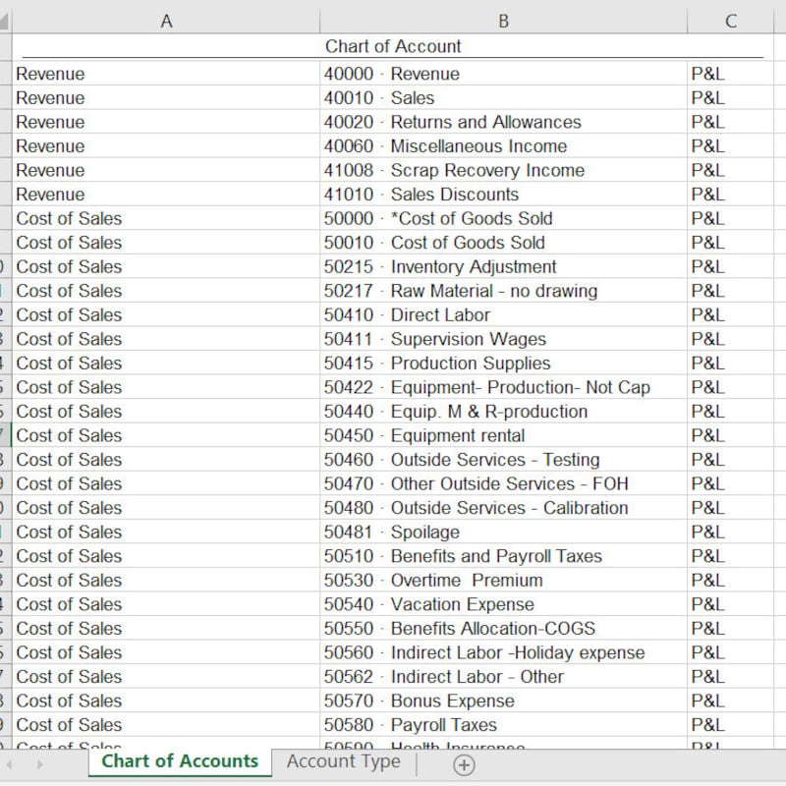The height and width of the screenshot is (786, 786).
Task: Click the Chart of Account title cell
Action: click(392, 46)
